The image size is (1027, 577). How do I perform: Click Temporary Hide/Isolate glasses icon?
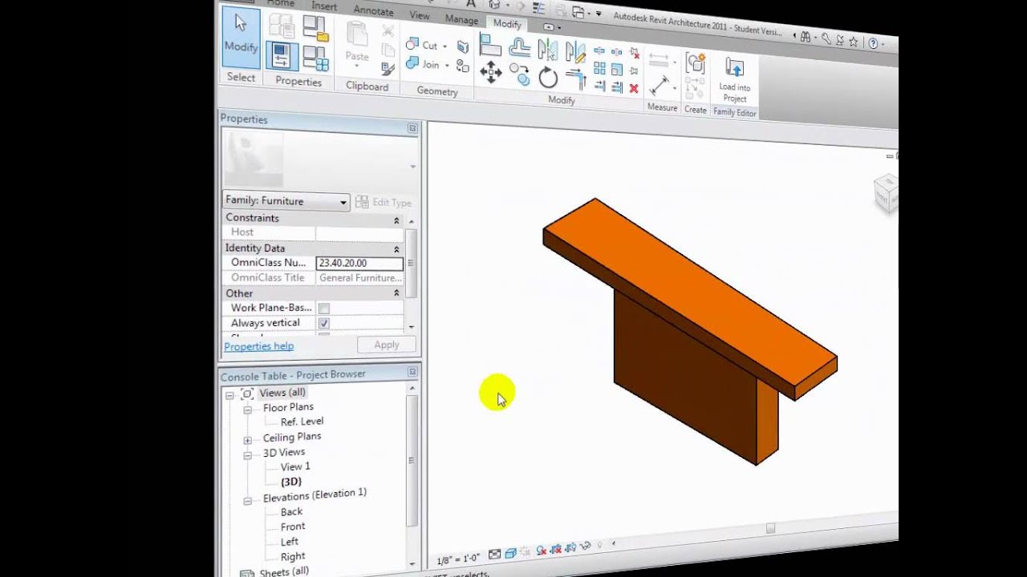click(x=586, y=546)
